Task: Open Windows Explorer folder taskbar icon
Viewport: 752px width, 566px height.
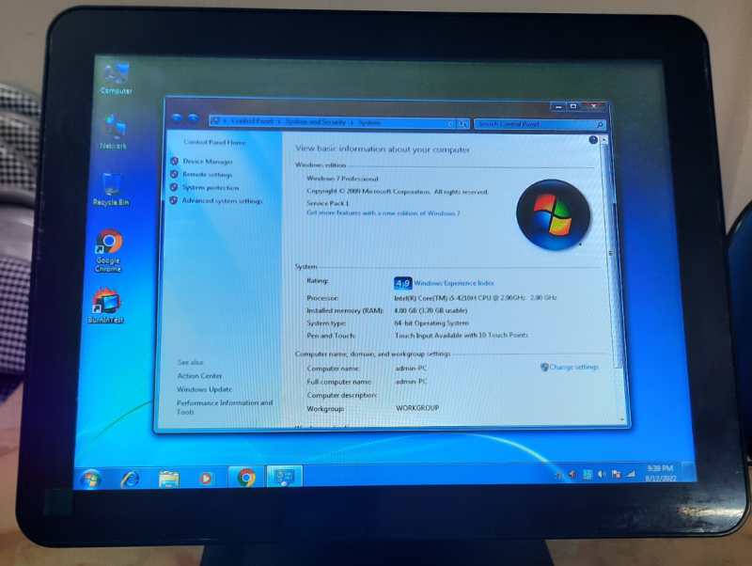Action: (169, 479)
